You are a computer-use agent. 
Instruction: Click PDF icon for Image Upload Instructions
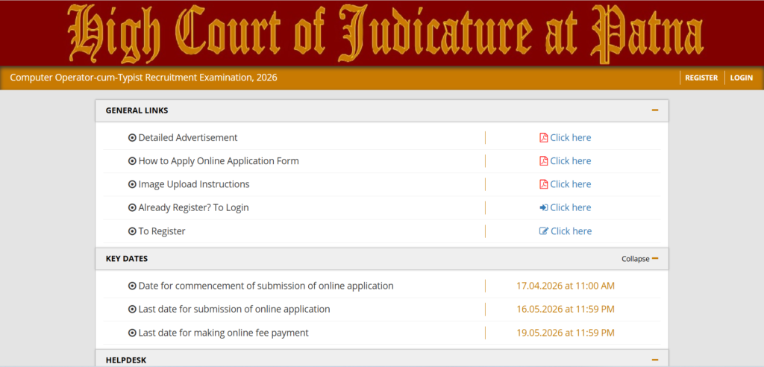pyautogui.click(x=544, y=185)
